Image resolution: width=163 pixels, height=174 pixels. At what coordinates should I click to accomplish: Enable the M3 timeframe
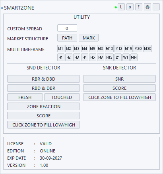(77, 49)
